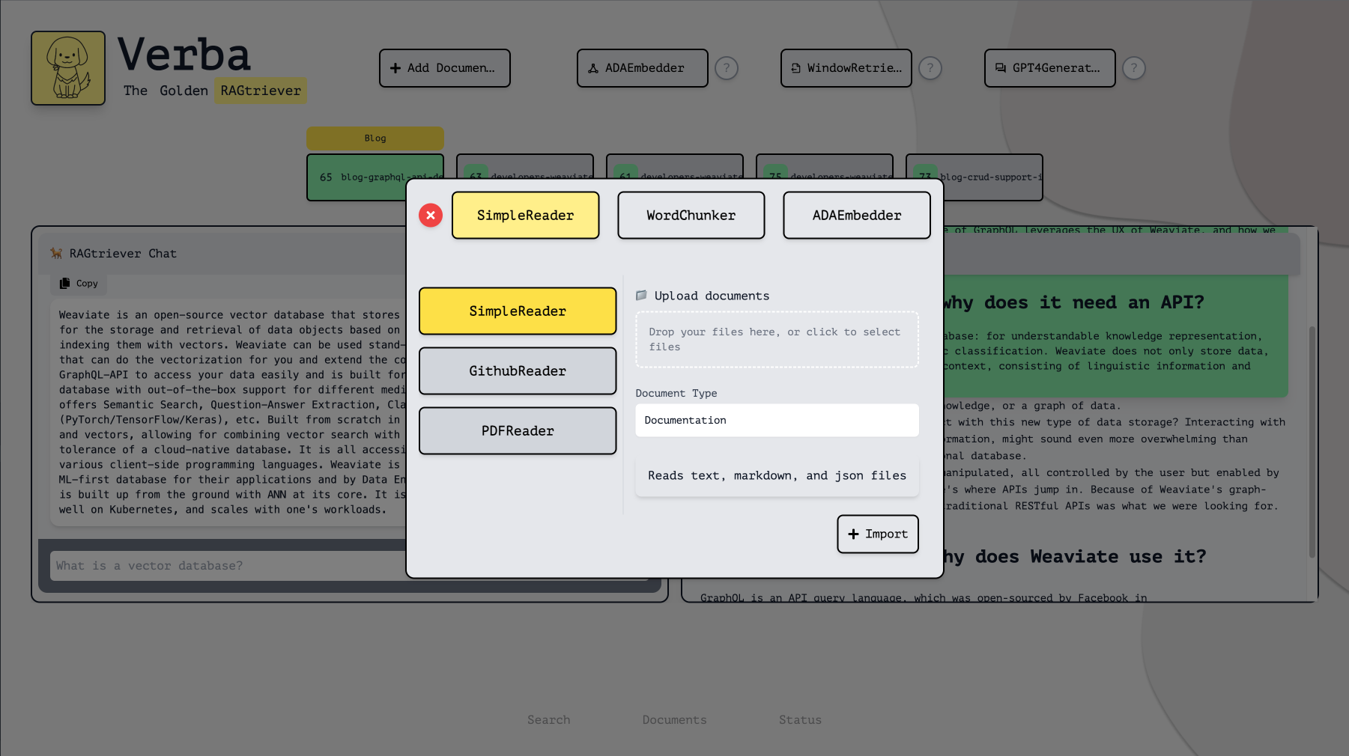Switch to the Search footer tab
The height and width of the screenshot is (756, 1349).
tap(549, 720)
